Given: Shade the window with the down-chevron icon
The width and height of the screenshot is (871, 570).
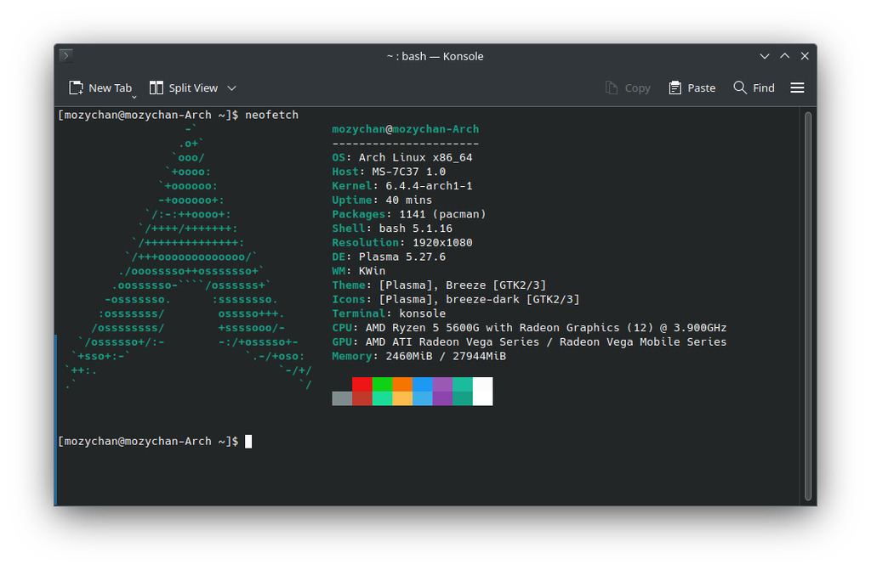Looking at the screenshot, I should coord(764,55).
